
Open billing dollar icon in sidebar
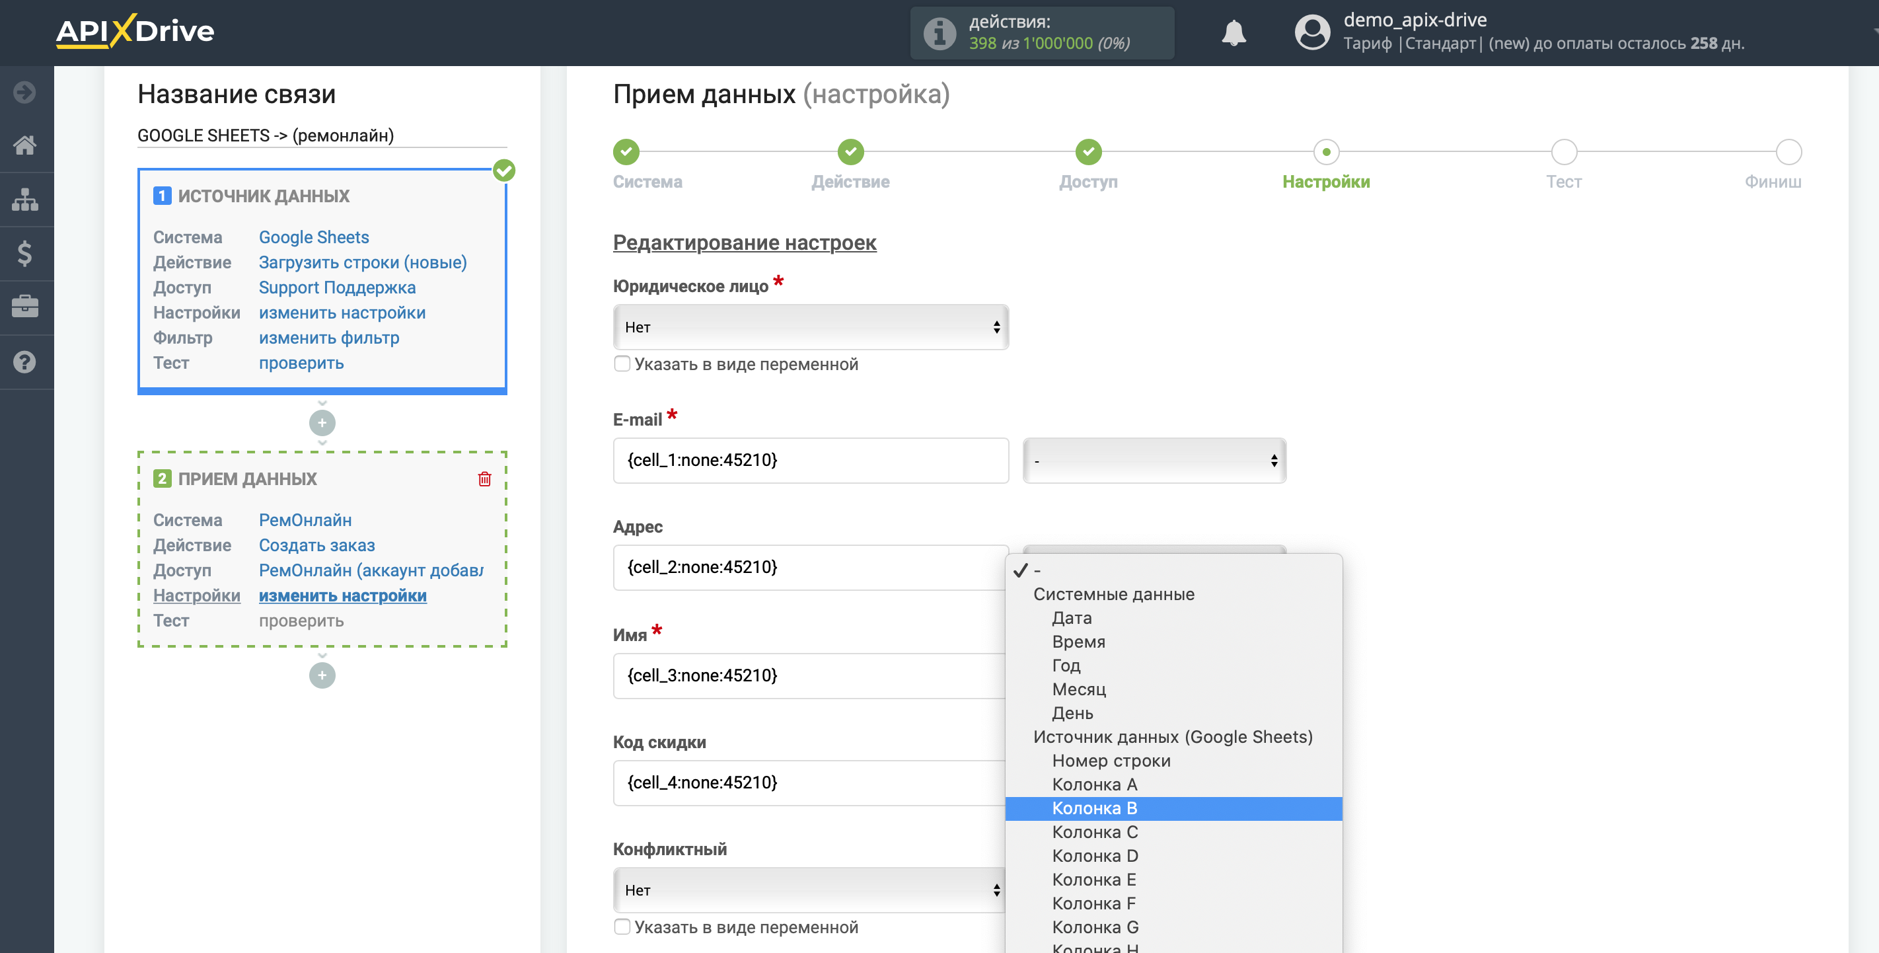pos(25,253)
